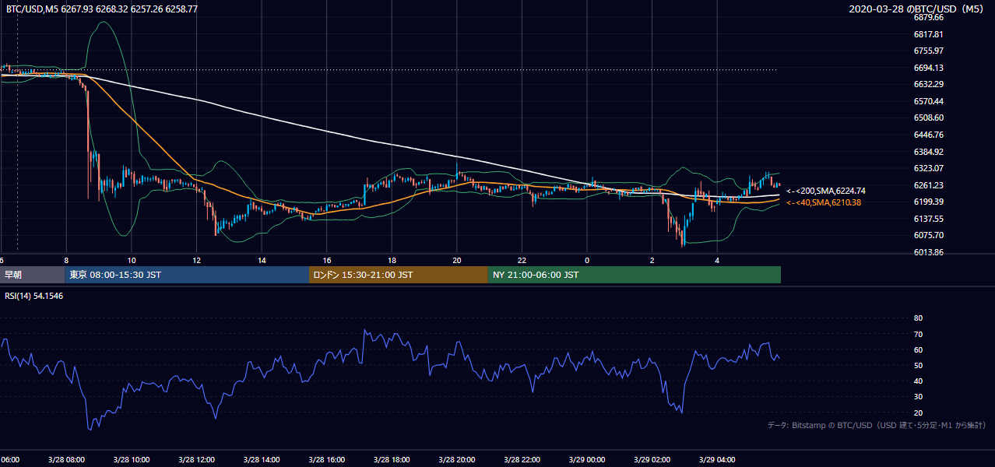Click the 6755.97 price axis label
This screenshot has height=467, width=995.
(x=928, y=51)
